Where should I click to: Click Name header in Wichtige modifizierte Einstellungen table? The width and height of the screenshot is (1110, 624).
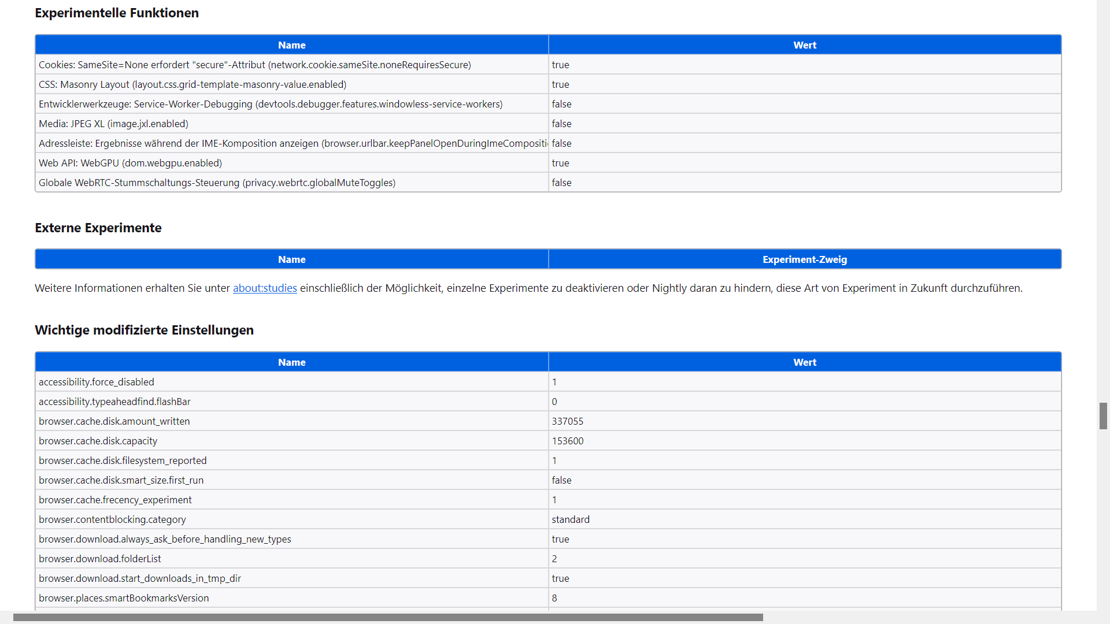[291, 362]
